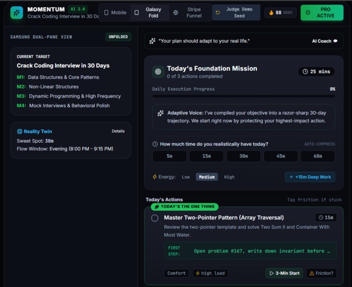Add +15m Deep Work

(x=310, y=177)
